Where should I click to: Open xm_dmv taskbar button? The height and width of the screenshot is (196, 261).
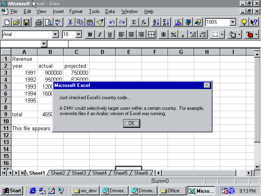(x=86, y=191)
